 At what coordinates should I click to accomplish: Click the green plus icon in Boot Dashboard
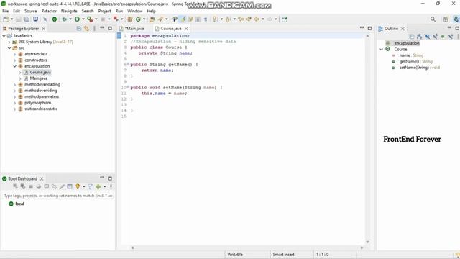click(98, 187)
